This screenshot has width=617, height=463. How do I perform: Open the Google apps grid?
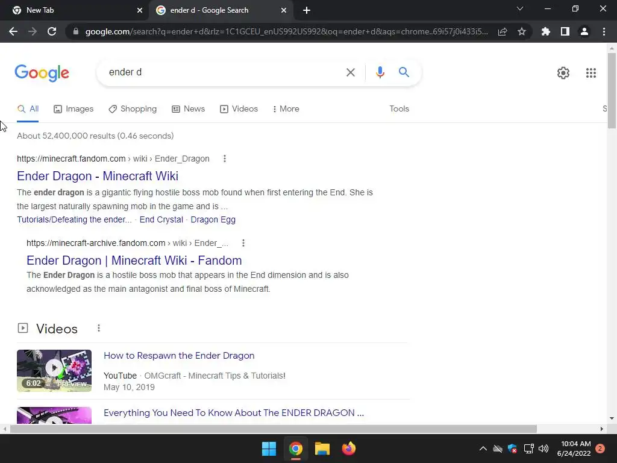pos(591,73)
